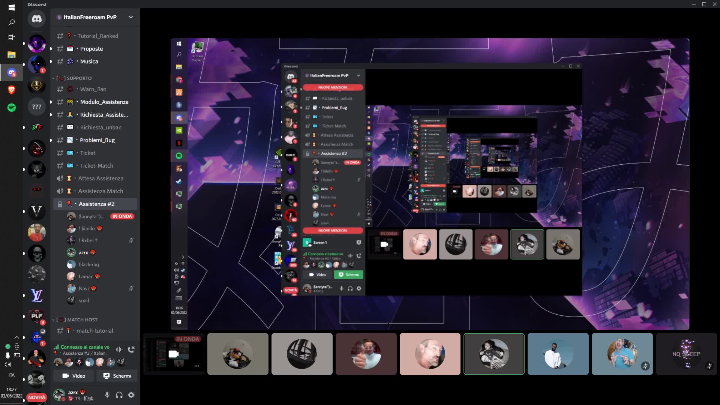Screen dimensions: 720x405
Task: Toggle microphone mute
Action: (x=107, y=395)
